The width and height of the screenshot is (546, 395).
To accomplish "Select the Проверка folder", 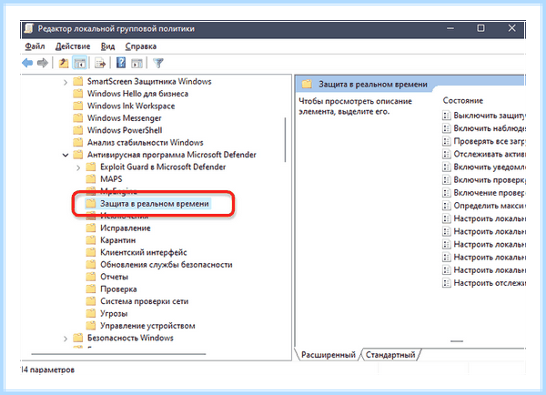I will [118, 289].
